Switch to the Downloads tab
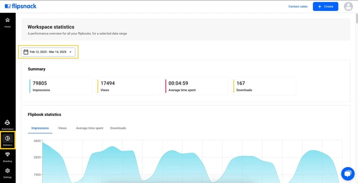The width and height of the screenshot is (358, 183). pos(118,128)
